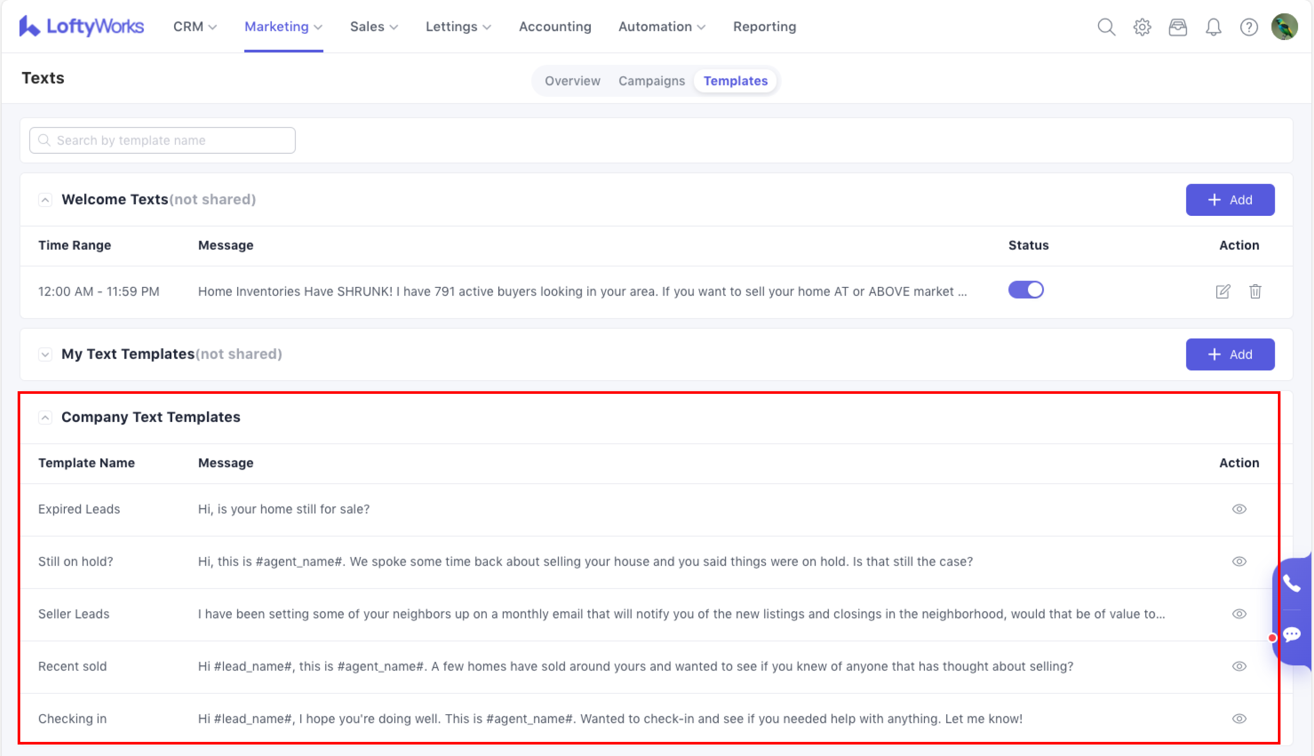Expand the My Text Templates section

tap(45, 355)
